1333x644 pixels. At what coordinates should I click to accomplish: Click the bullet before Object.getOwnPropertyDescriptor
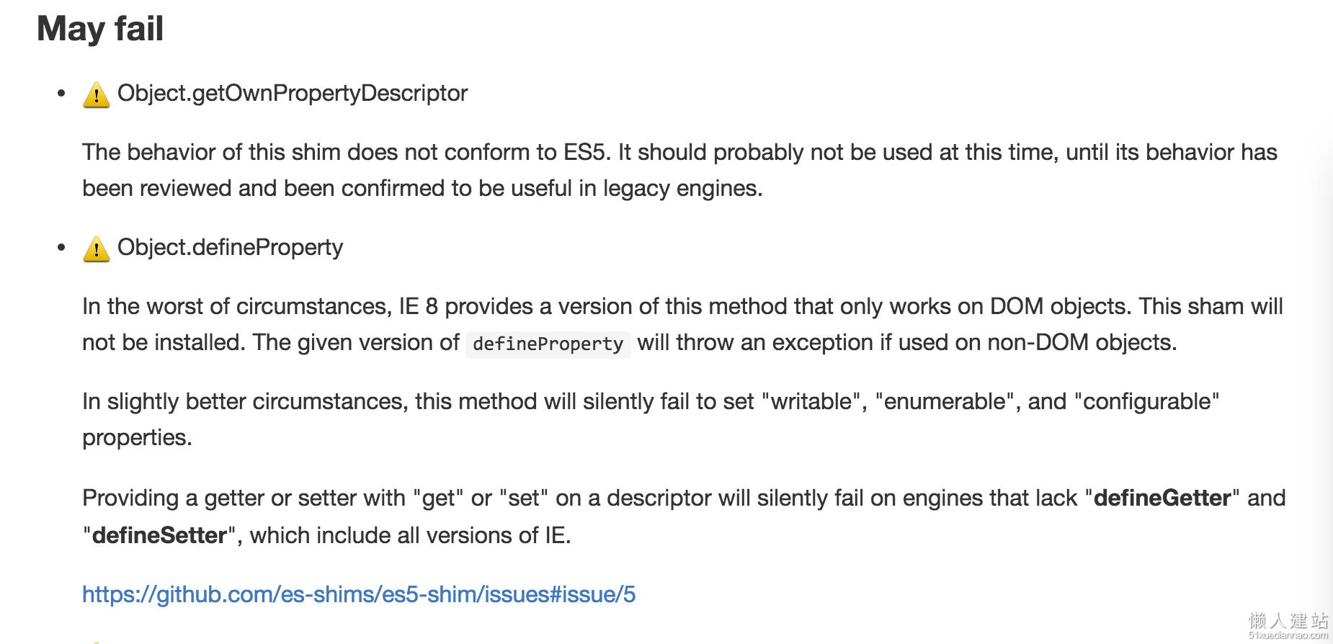[61, 93]
